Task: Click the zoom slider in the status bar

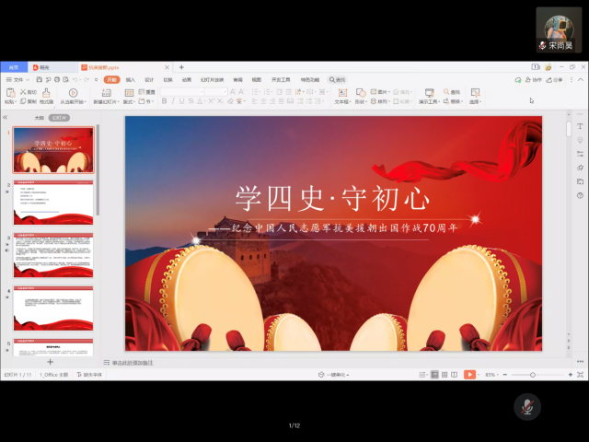Action: [x=534, y=375]
